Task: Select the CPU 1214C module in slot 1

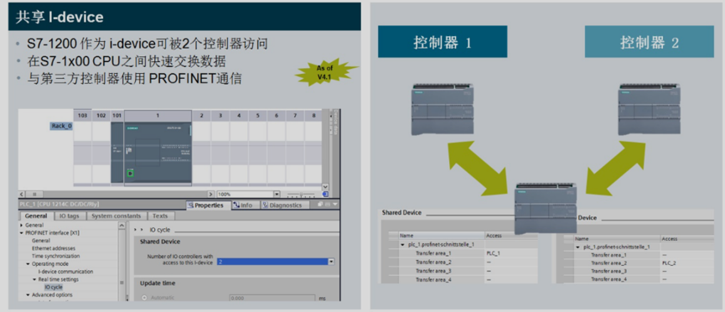Action: pos(158,153)
